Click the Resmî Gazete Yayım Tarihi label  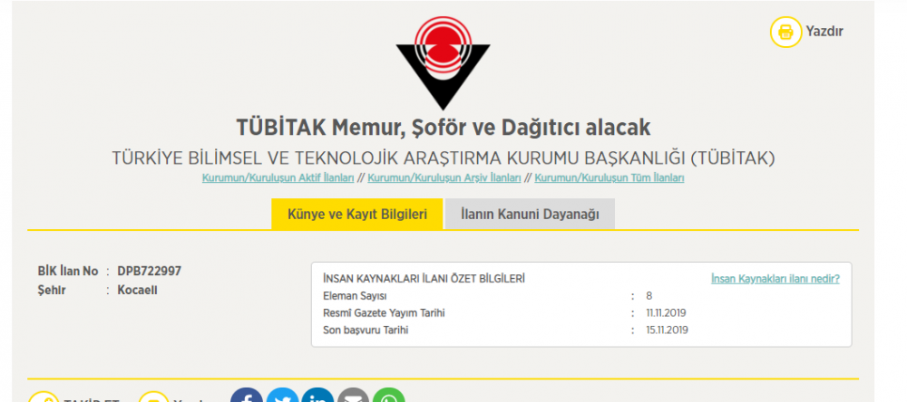pyautogui.click(x=384, y=313)
